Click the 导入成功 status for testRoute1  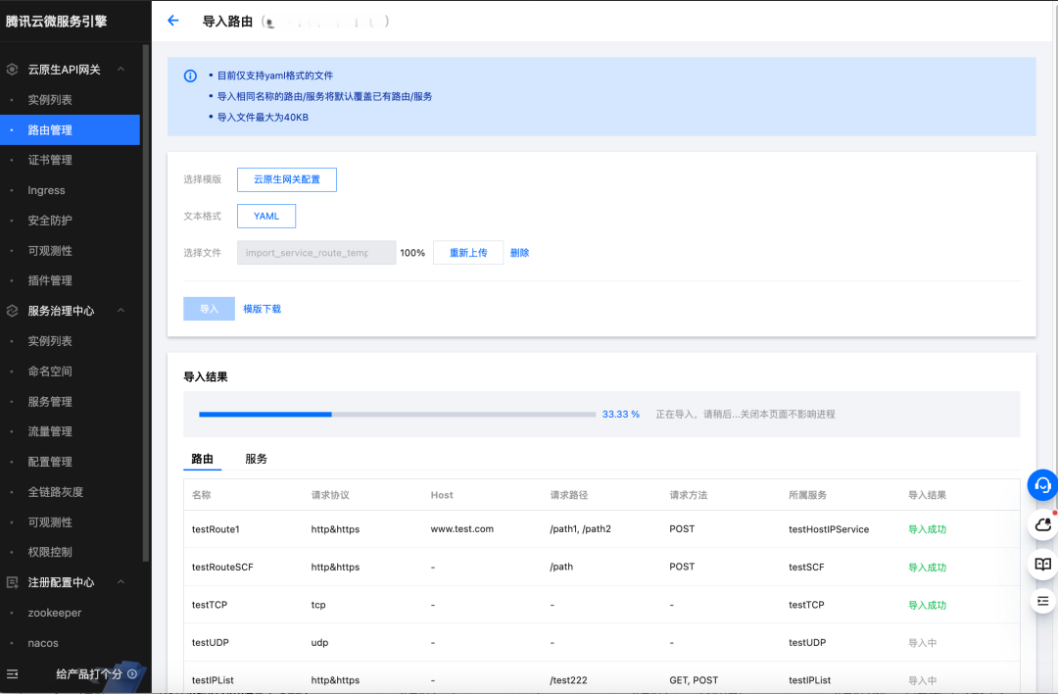point(927,529)
